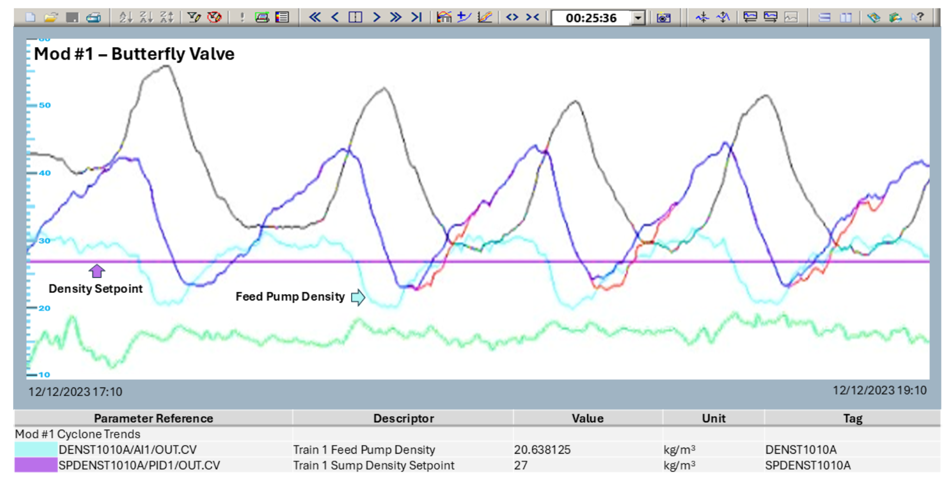Click the open folder icon in toolbar
Image resolution: width=949 pixels, height=483 pixels.
click(51, 17)
